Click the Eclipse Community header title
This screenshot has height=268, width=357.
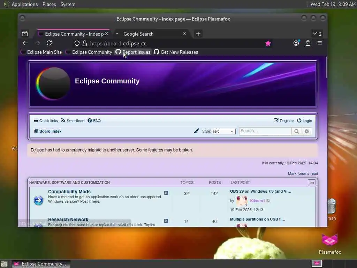(x=107, y=81)
